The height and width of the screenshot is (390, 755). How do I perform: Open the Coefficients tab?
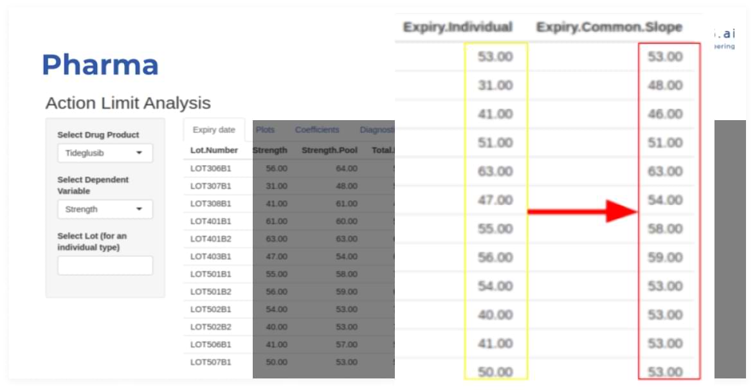coord(317,130)
